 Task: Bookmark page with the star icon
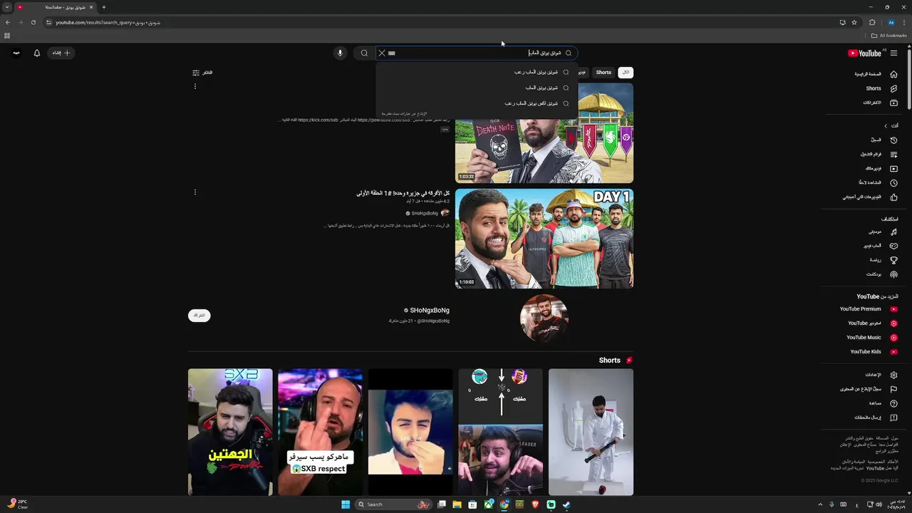point(854,22)
